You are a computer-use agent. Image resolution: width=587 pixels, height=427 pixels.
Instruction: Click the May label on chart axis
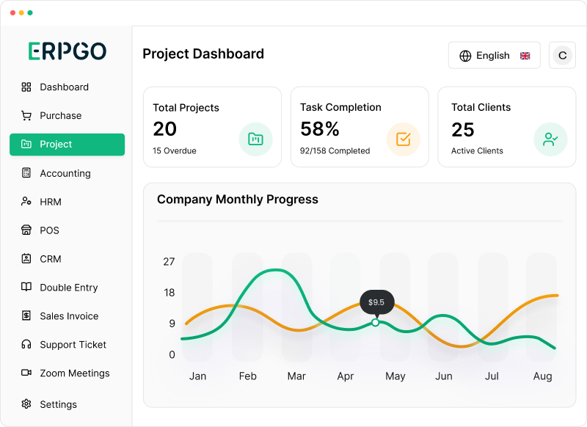(x=395, y=376)
